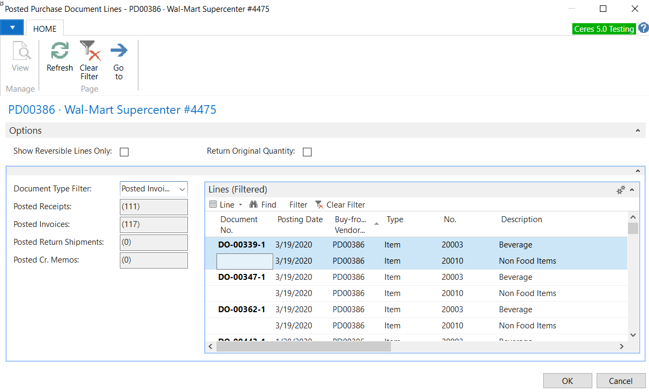Collapse the Options section
This screenshot has height=392, width=649.
tap(638, 131)
